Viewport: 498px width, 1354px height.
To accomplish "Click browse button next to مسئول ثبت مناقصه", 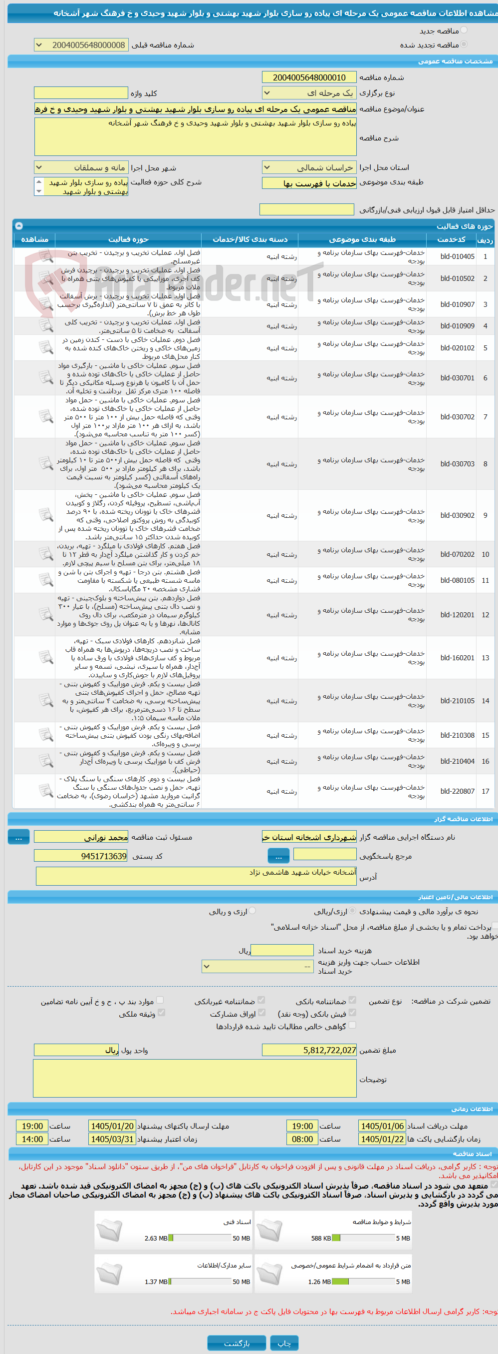I will click(19, 838).
